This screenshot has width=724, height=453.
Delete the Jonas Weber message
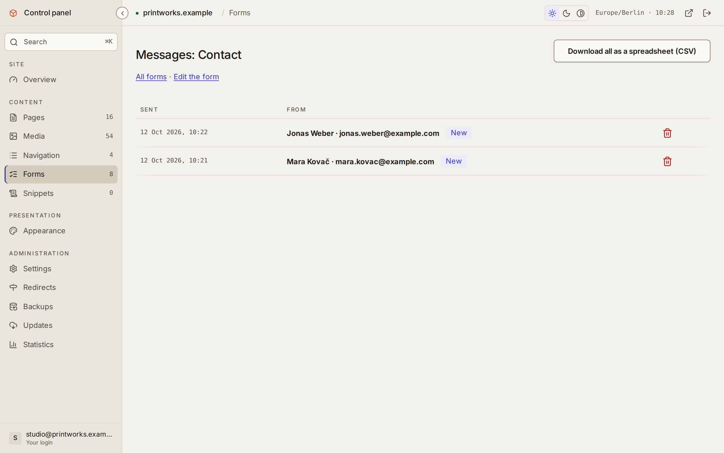pyautogui.click(x=667, y=133)
